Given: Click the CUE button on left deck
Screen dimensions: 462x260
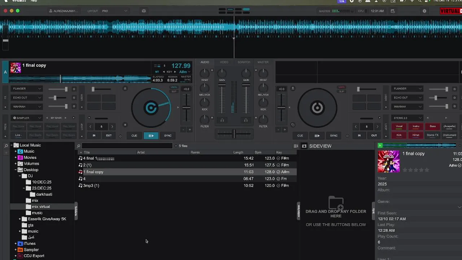Looking at the screenshot, I should pos(134,135).
